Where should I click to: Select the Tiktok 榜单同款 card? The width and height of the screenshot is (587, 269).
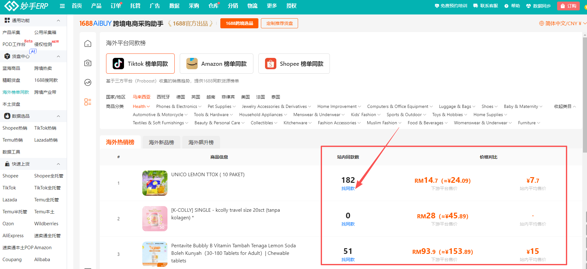(140, 64)
